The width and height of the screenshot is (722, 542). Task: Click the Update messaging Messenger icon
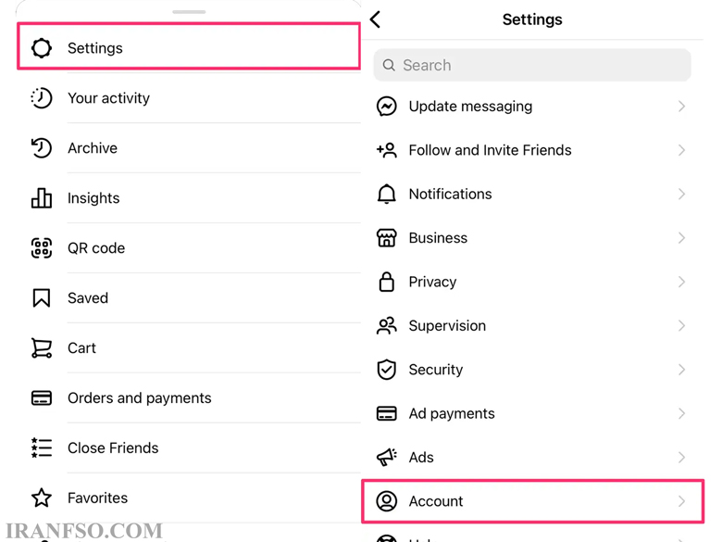pos(386,107)
